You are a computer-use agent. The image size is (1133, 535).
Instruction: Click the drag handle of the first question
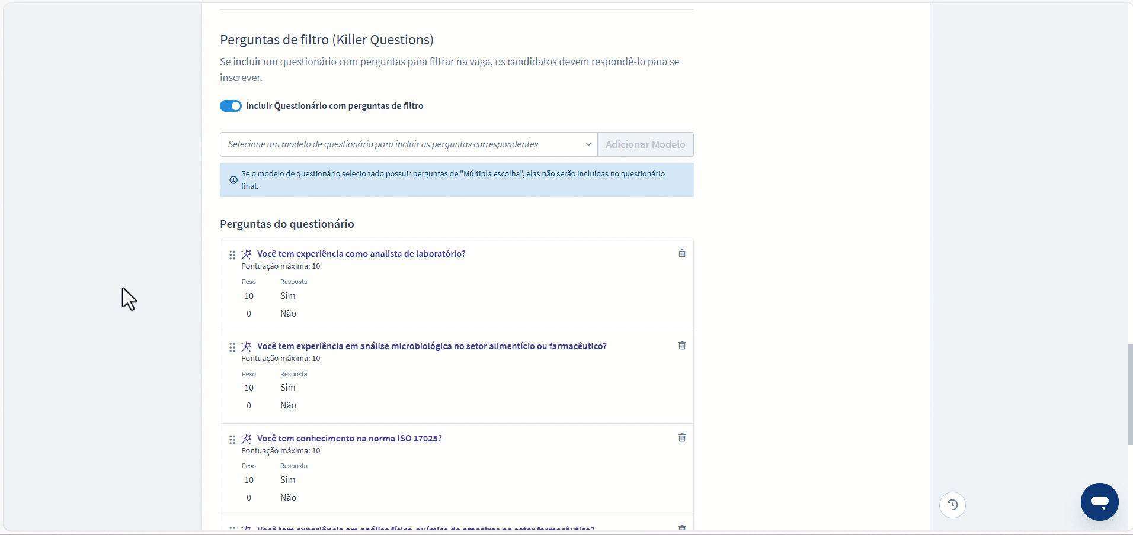pyautogui.click(x=232, y=255)
